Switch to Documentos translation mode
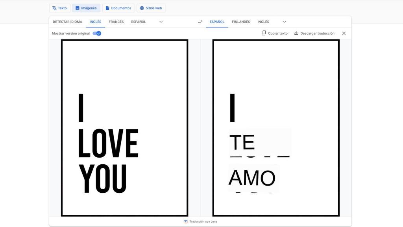Viewport: 403px width, 227px height. 118,8
